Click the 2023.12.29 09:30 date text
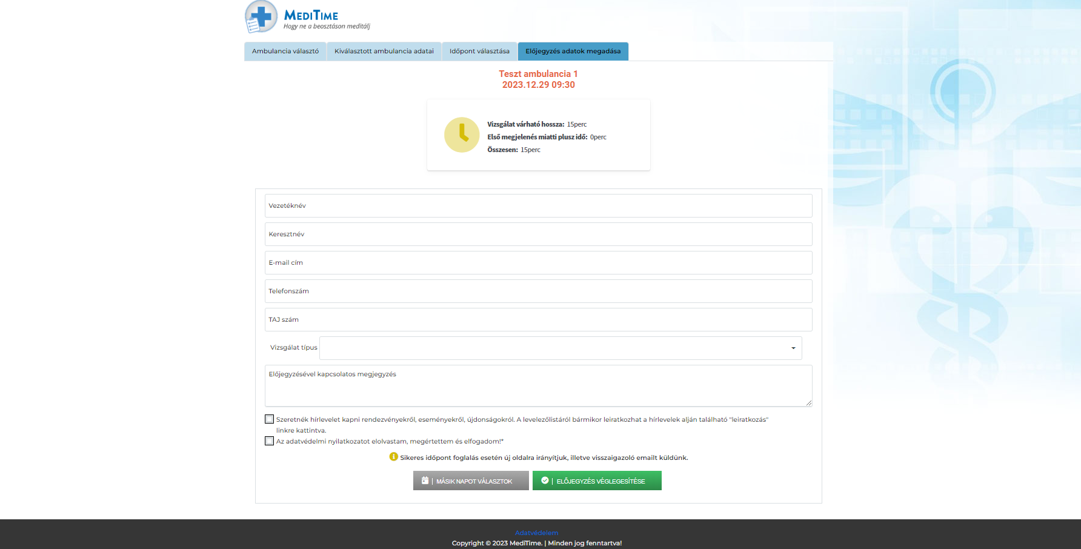This screenshot has width=1081, height=549. (538, 85)
